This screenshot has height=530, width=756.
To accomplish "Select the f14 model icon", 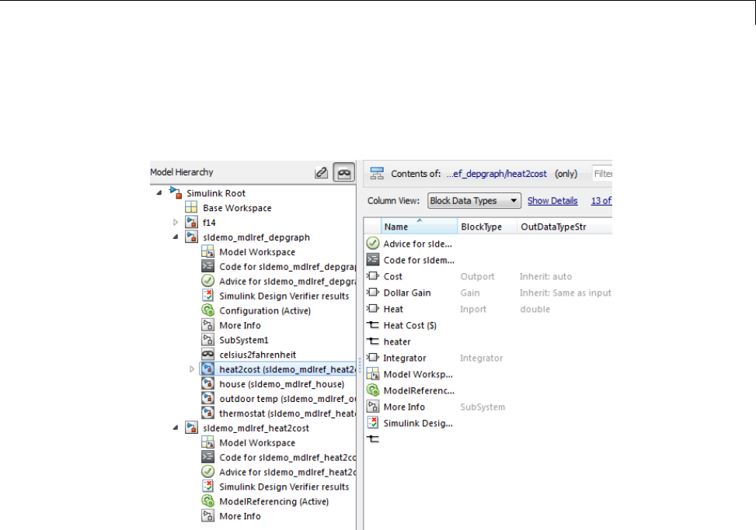I will (x=191, y=223).
